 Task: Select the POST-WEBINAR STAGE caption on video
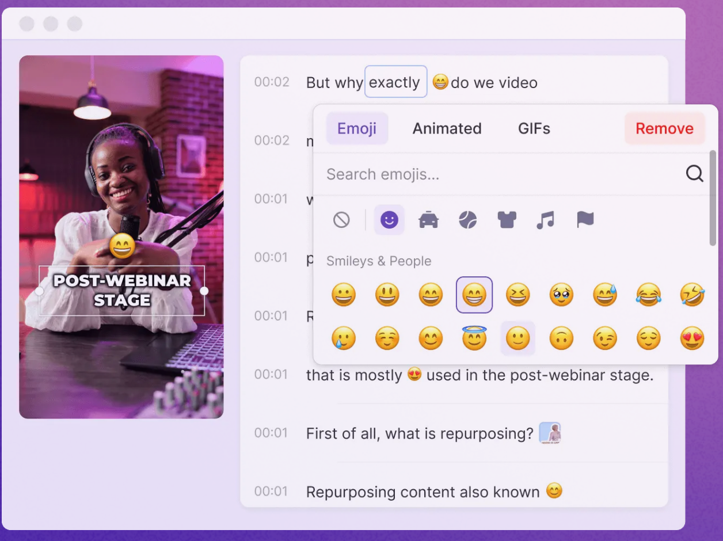pos(121,291)
